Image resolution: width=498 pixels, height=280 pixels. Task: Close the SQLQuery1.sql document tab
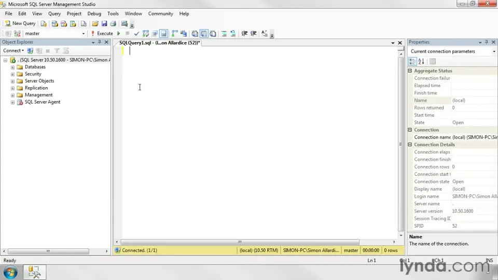pyautogui.click(x=400, y=43)
